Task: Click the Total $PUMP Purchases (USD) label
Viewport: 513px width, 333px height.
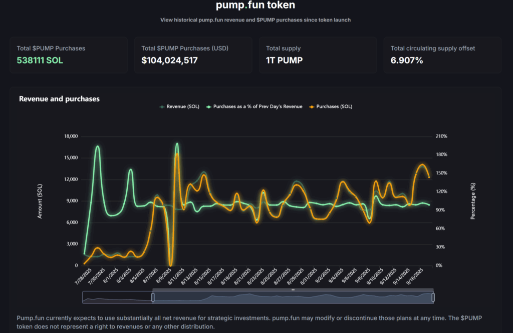Action: (x=185, y=48)
